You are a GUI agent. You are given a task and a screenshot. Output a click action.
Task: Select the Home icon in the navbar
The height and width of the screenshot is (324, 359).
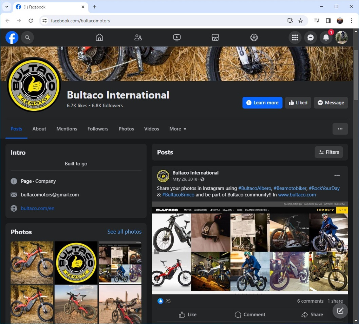99,37
